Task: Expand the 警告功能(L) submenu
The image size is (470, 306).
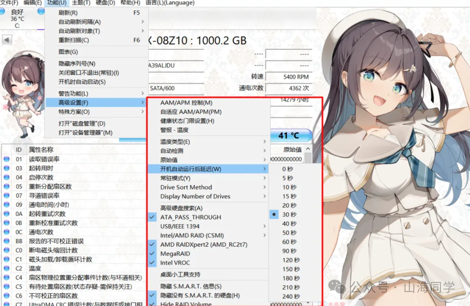Action: tap(96, 94)
